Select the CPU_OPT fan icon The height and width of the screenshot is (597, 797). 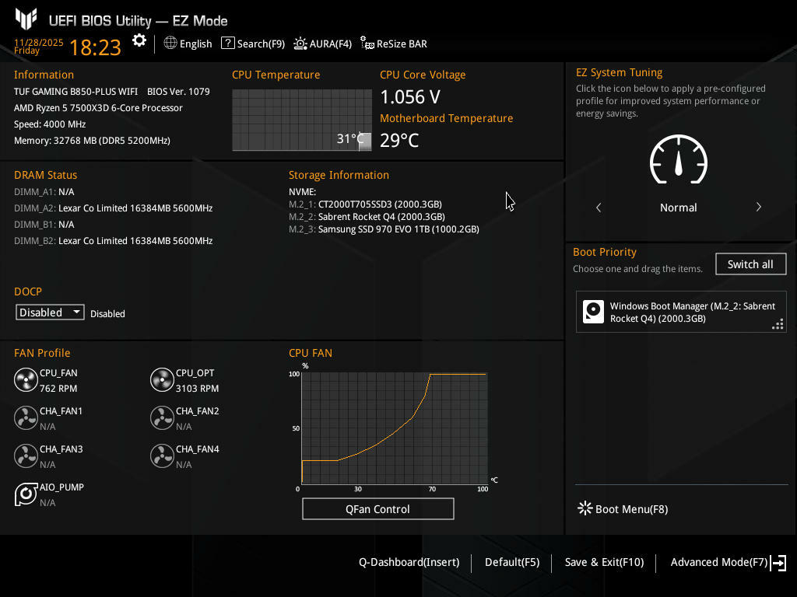point(162,380)
